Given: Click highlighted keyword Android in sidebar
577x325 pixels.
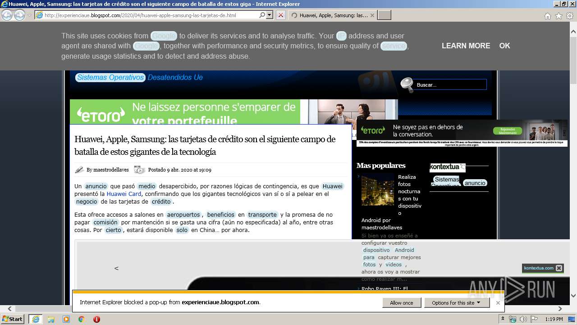Looking at the screenshot, I should (404, 250).
